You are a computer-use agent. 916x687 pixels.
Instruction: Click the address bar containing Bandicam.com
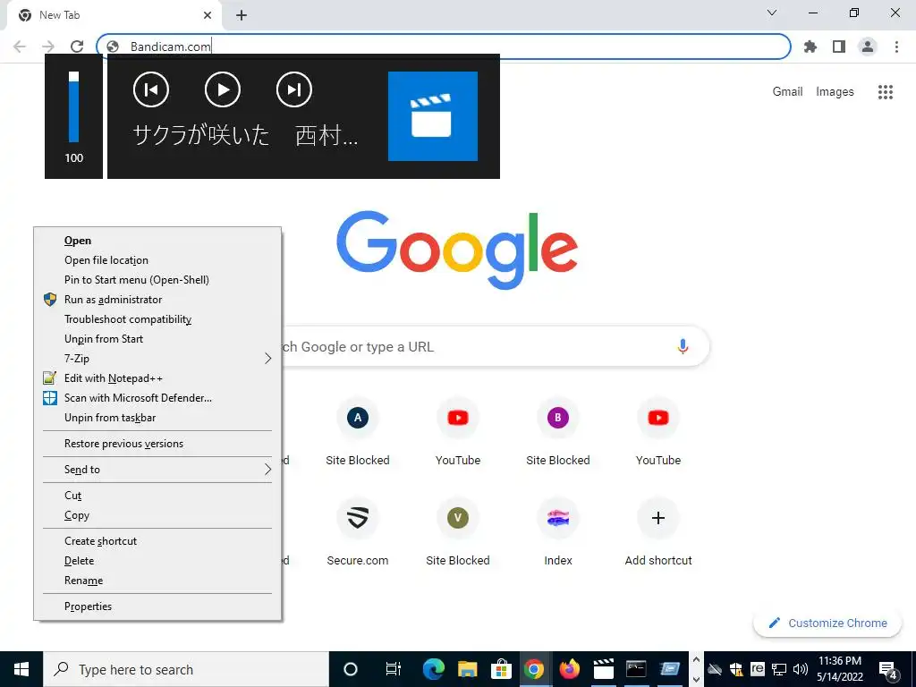point(444,47)
